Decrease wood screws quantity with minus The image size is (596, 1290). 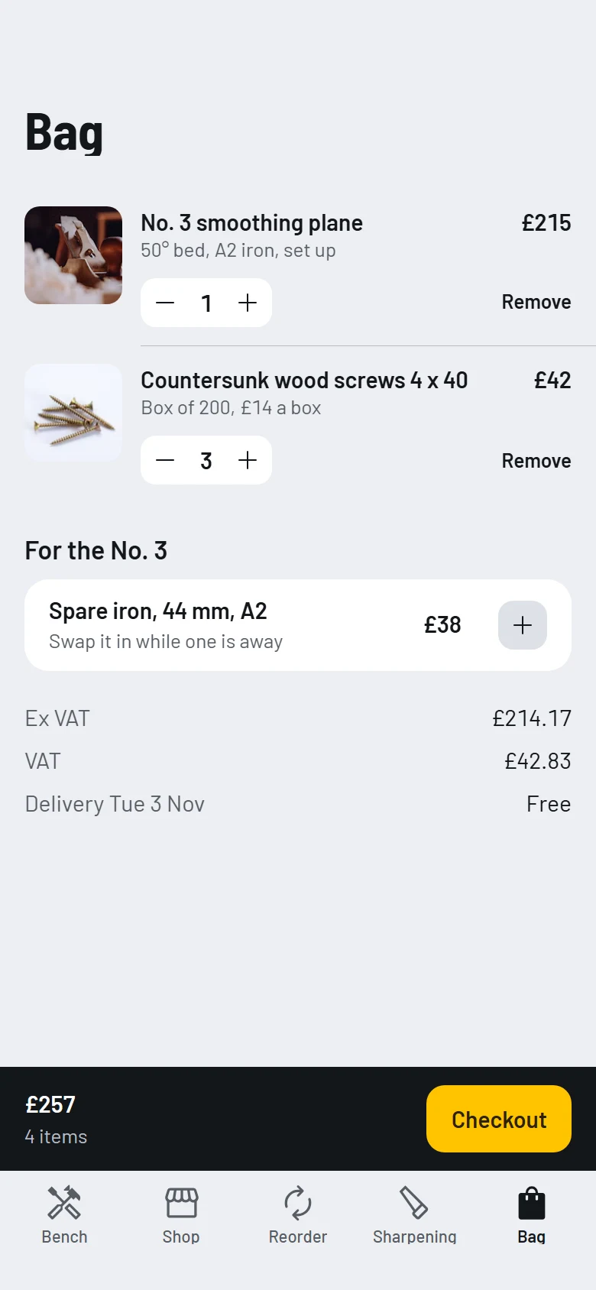click(165, 460)
